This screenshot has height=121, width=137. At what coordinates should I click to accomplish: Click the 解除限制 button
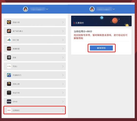point(101,48)
